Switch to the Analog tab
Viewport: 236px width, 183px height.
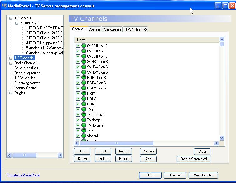pos(94,30)
